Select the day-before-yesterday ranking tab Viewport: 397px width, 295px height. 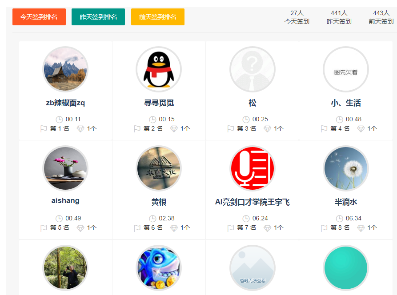coord(157,17)
